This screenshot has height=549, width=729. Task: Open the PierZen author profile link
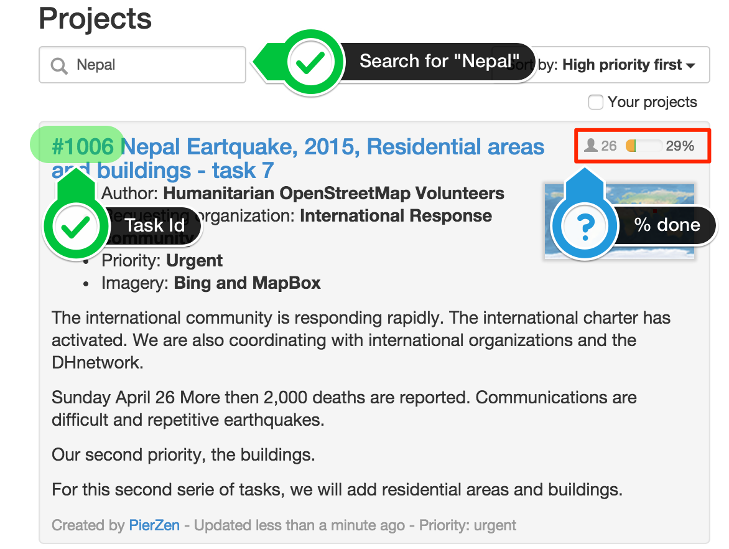pos(154,525)
